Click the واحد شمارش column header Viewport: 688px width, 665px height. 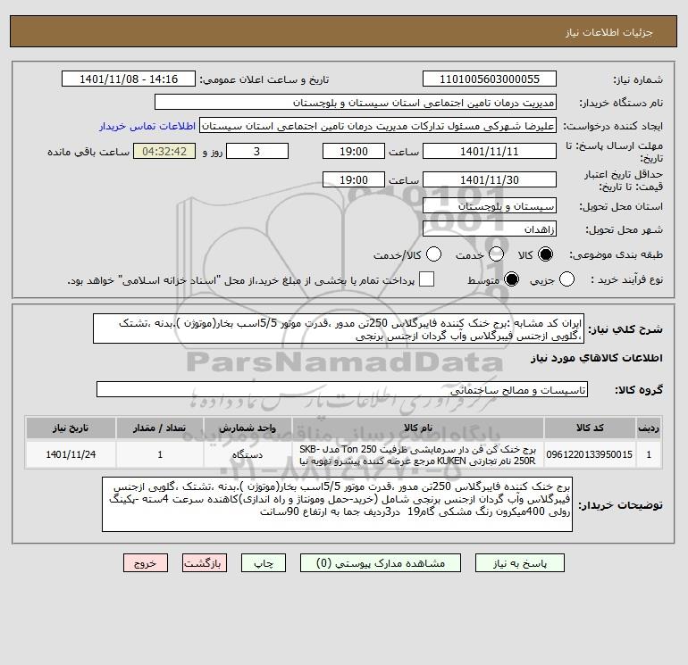[x=248, y=428]
